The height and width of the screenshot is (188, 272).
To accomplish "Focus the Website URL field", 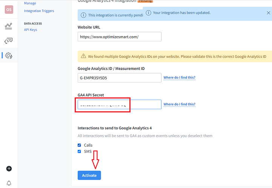I will (120, 37).
